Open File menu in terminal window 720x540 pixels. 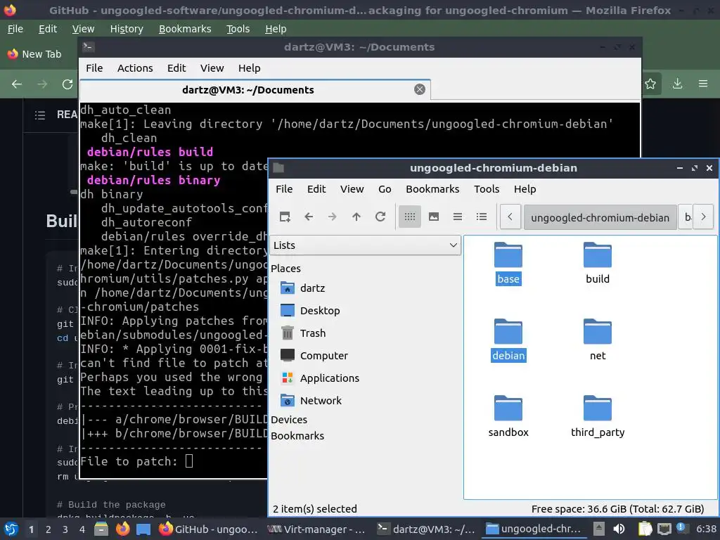click(x=94, y=68)
